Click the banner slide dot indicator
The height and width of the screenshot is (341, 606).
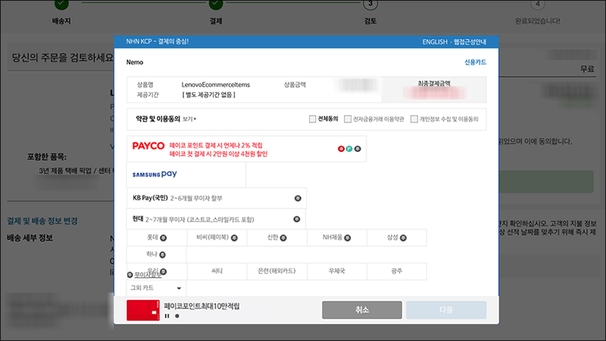[177, 316]
